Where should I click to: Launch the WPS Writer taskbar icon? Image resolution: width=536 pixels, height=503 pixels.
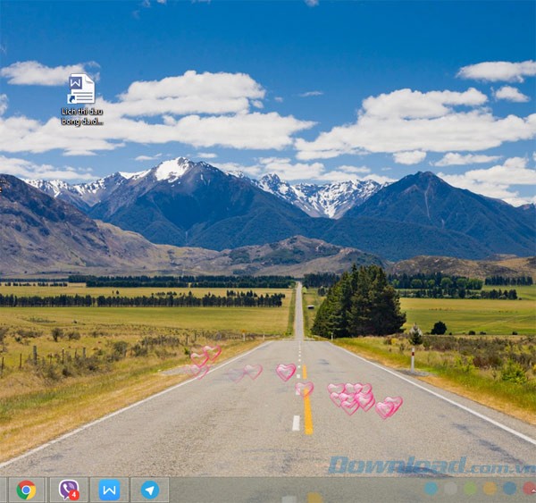pyautogui.click(x=109, y=490)
